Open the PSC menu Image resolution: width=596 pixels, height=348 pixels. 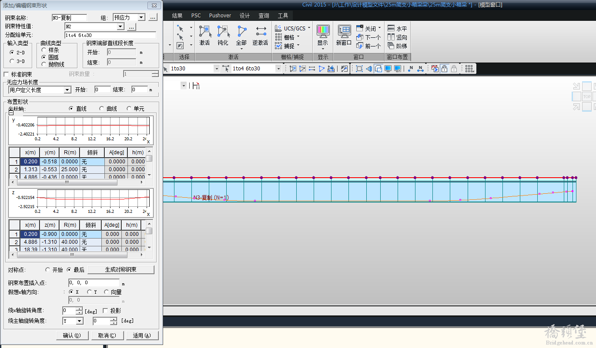pyautogui.click(x=196, y=16)
